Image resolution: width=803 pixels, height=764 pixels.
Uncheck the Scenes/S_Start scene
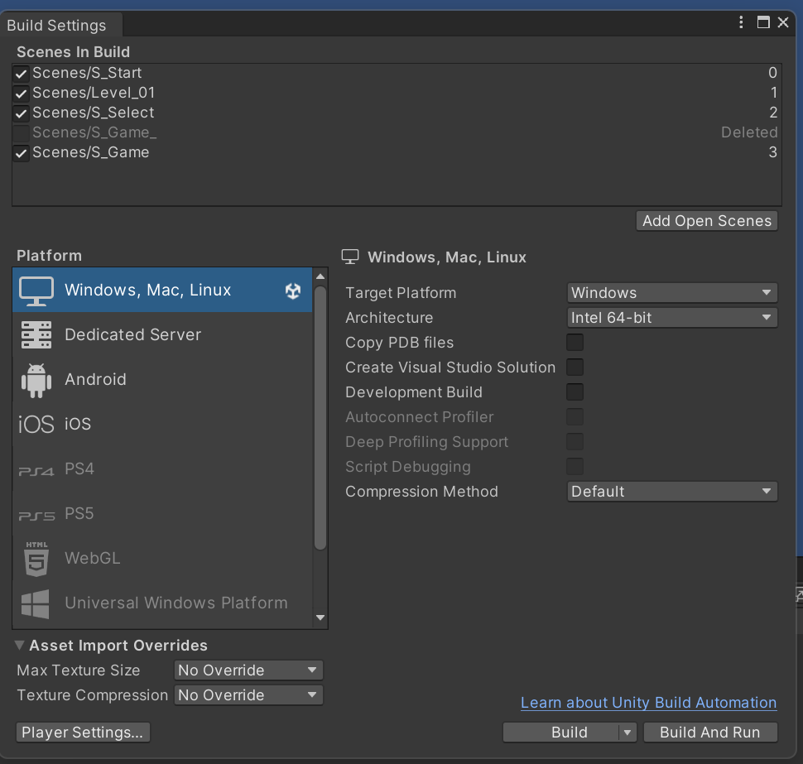coord(21,74)
